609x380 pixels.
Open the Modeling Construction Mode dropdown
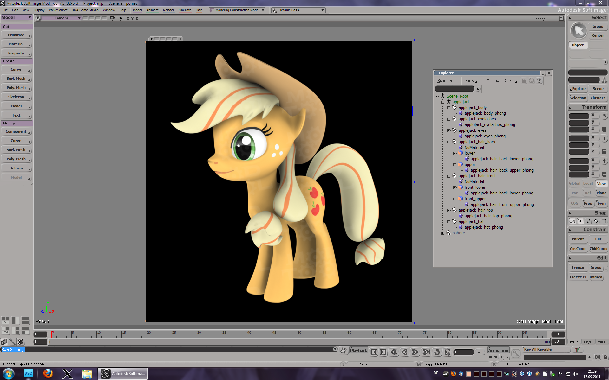tap(237, 10)
